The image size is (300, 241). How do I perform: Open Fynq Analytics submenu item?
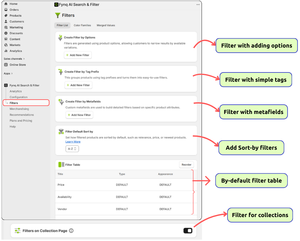(16, 91)
